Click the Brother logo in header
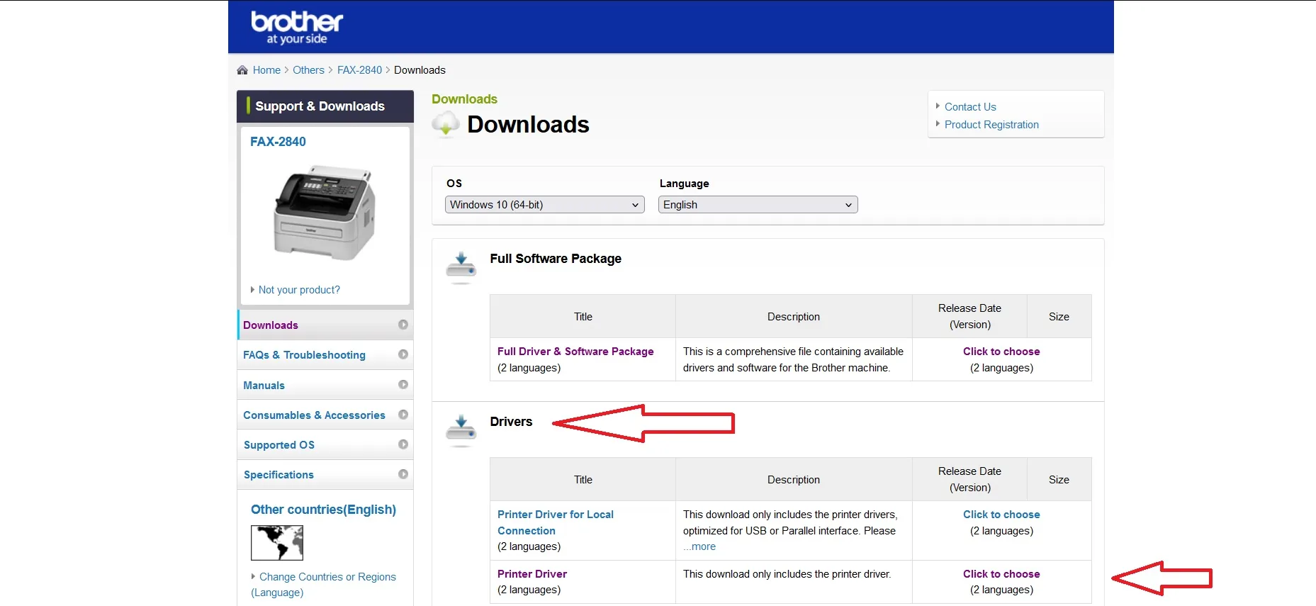 click(x=296, y=27)
